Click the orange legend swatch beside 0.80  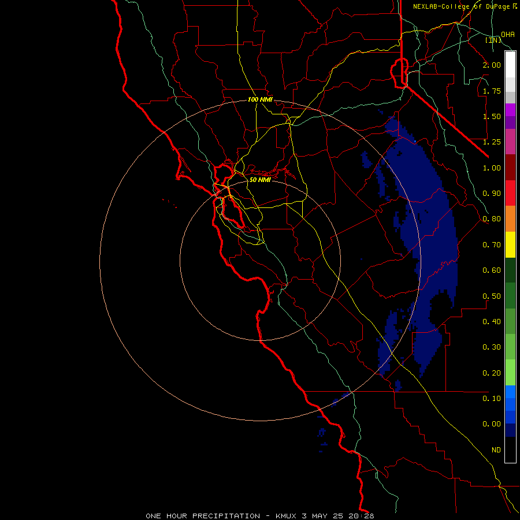click(510, 219)
